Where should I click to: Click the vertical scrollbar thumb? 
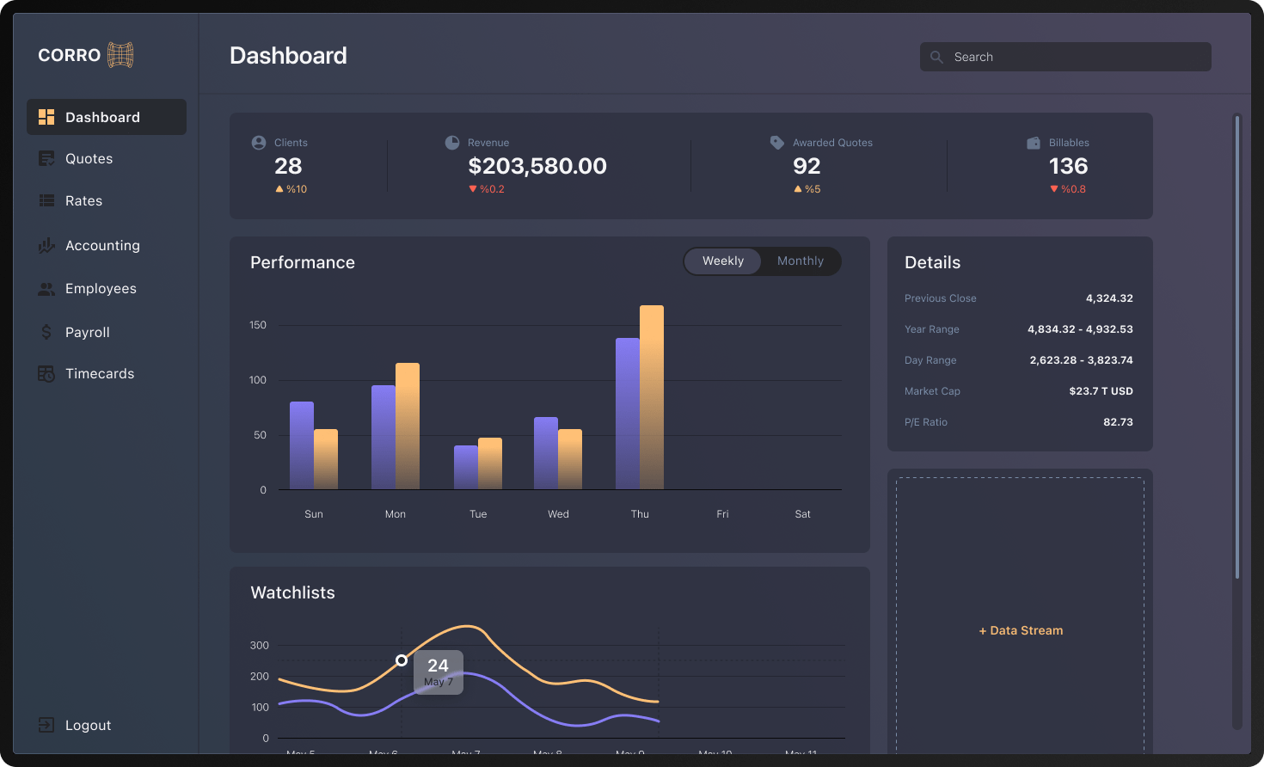point(1237,347)
